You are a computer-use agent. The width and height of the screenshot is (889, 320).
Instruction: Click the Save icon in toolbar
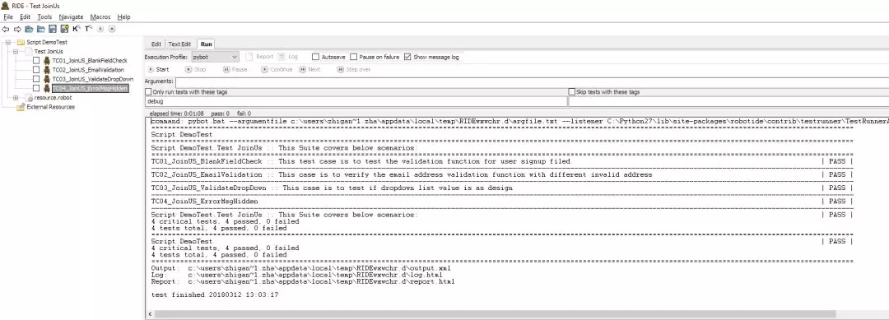[52, 28]
